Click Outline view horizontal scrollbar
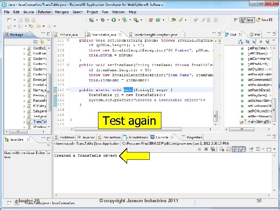The height and width of the screenshot is (210, 280). tap(241, 129)
